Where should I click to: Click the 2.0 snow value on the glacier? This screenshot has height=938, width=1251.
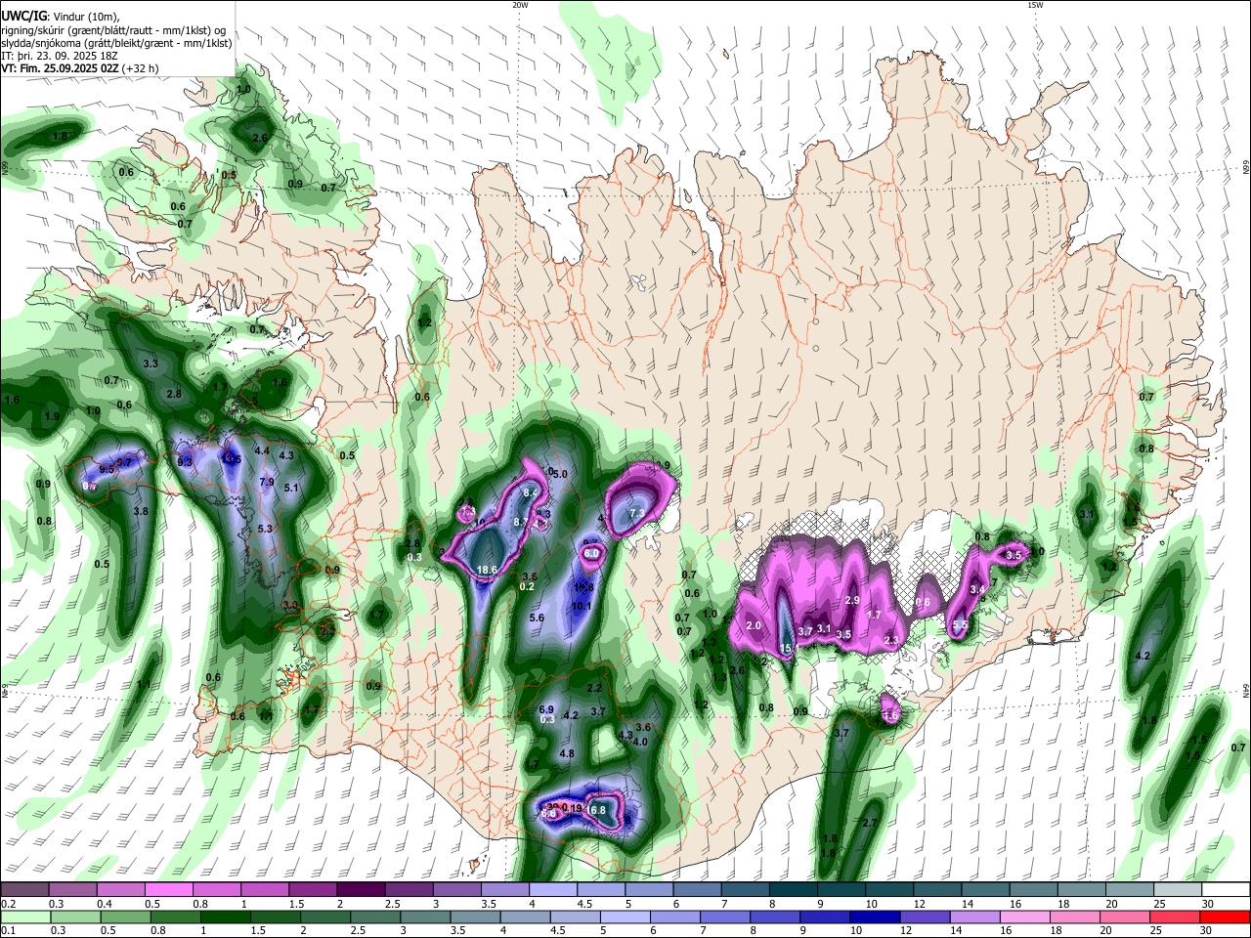pyautogui.click(x=754, y=625)
